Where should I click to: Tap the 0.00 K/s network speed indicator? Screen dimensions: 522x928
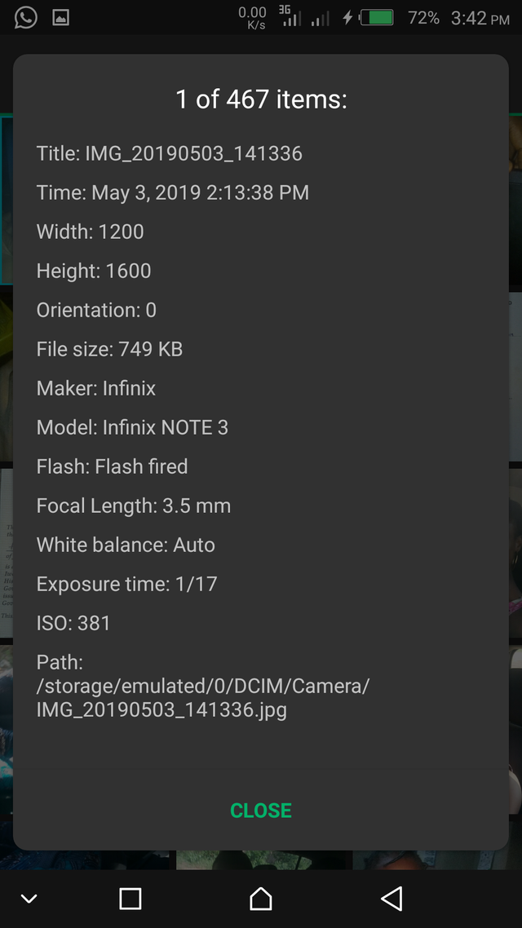point(252,17)
